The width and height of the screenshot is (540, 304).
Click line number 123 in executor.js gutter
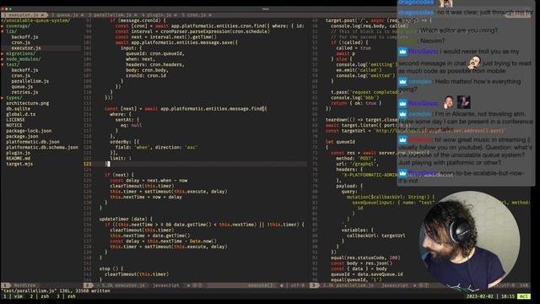click(87, 164)
